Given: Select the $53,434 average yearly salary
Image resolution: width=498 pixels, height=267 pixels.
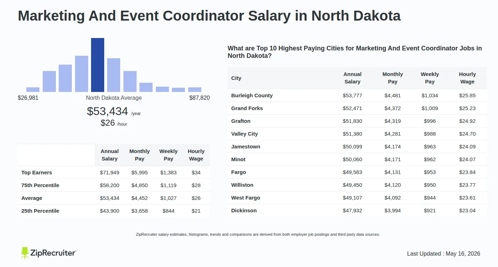Looking at the screenshot, I should tap(107, 111).
